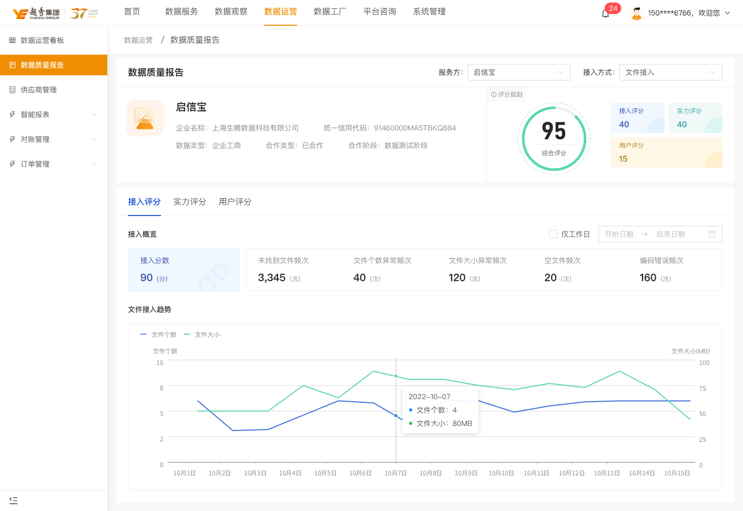Image resolution: width=743 pixels, height=511 pixels.
Task: Switch to the 接入评分 tab
Action: click(x=144, y=202)
